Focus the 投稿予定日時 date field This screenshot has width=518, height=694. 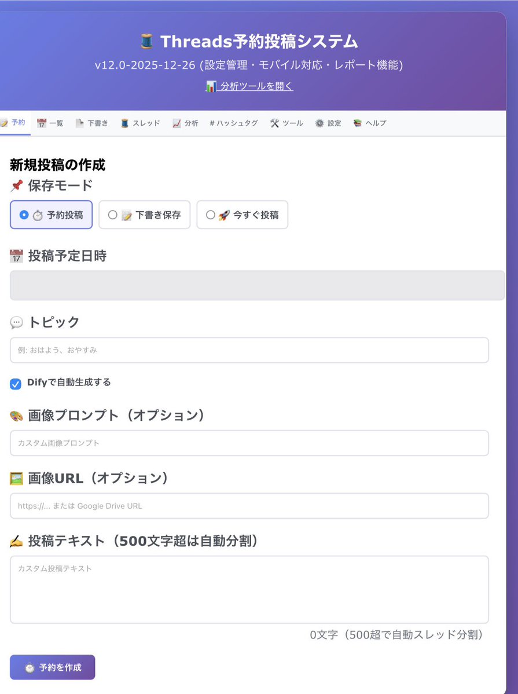click(257, 285)
